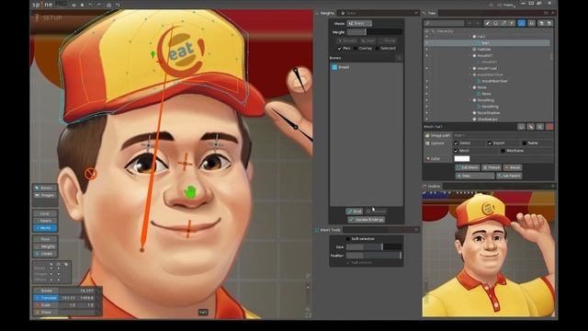
Task: Click the Tree search field
Action: 445,23
